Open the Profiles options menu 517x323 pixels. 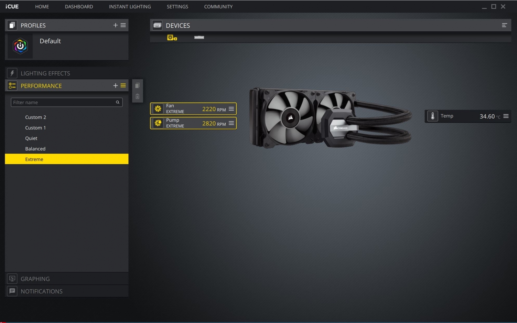[x=123, y=25]
